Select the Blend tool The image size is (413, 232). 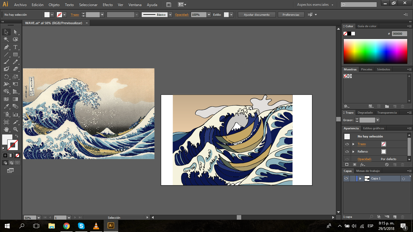tap(15, 106)
